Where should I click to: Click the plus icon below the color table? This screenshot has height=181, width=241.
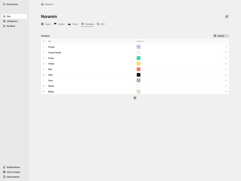coord(135,98)
